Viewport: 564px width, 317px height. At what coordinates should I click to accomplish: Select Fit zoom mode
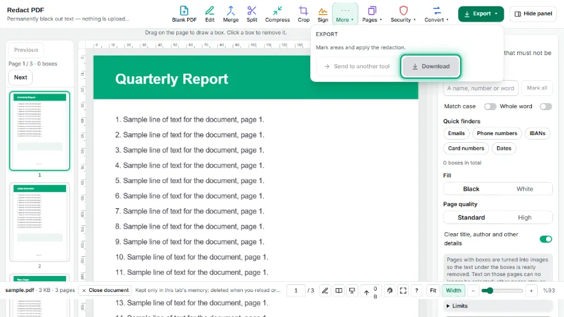(433, 290)
